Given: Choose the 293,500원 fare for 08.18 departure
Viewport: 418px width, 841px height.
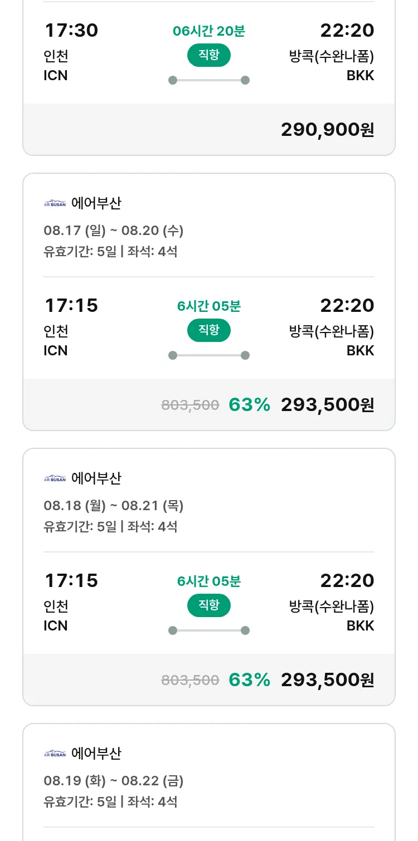Looking at the screenshot, I should (x=327, y=680).
